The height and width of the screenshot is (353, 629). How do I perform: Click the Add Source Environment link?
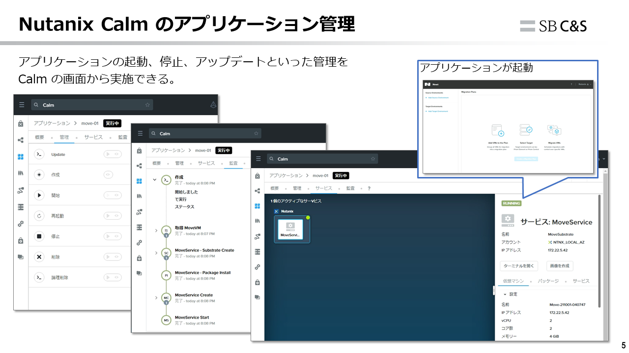(437, 98)
